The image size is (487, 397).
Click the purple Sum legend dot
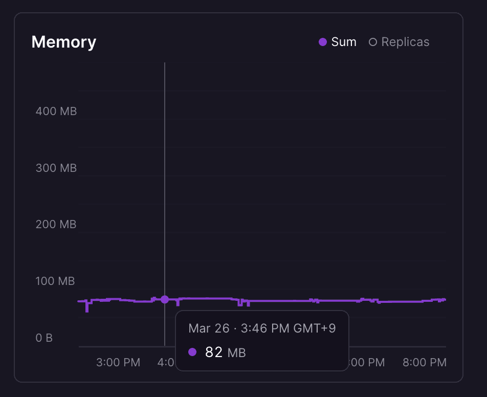[323, 42]
